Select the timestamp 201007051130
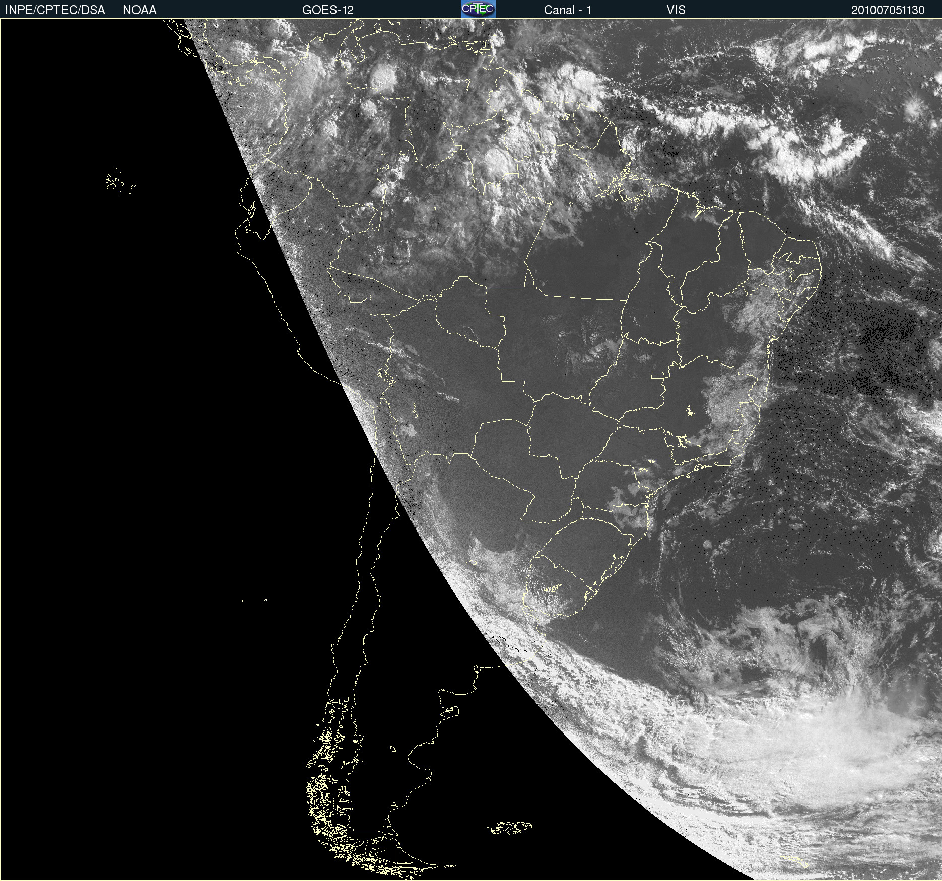Image resolution: width=942 pixels, height=881 pixels. (888, 10)
